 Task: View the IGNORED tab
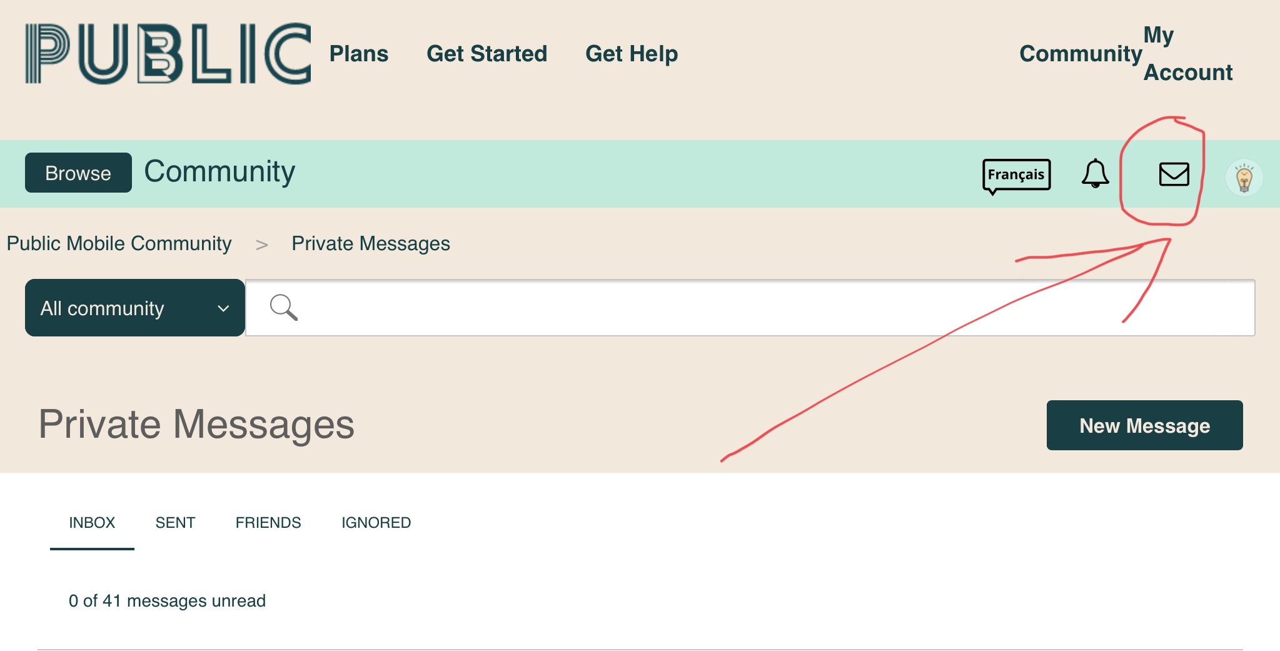[376, 523]
